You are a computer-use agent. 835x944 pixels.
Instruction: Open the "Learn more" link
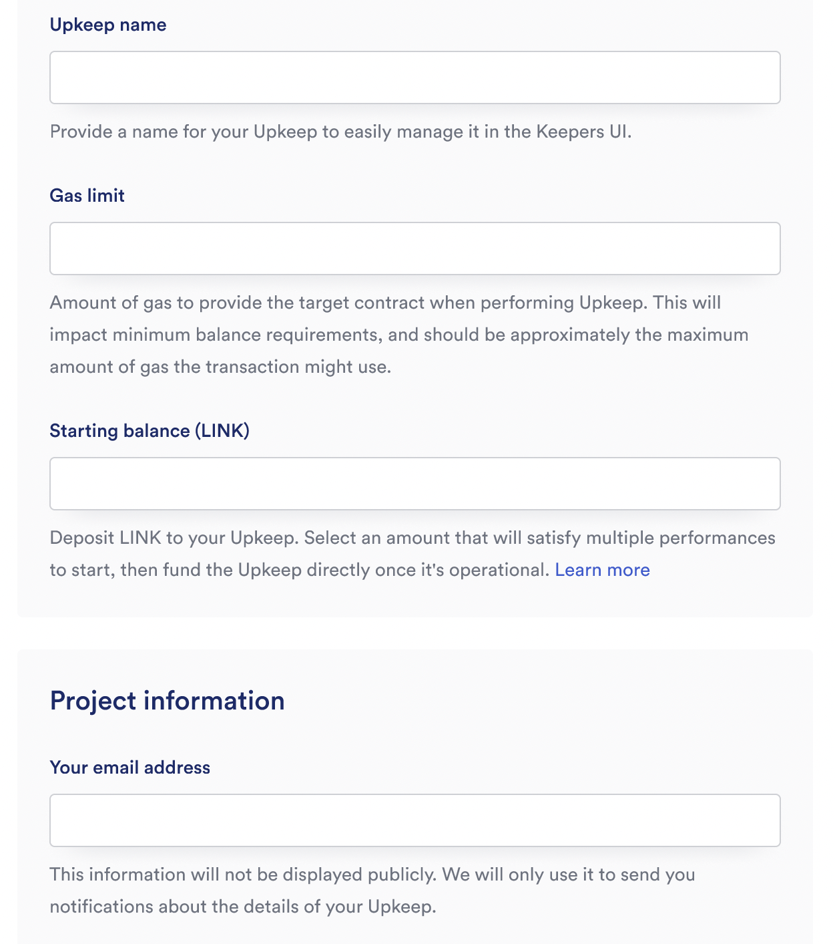tap(602, 570)
